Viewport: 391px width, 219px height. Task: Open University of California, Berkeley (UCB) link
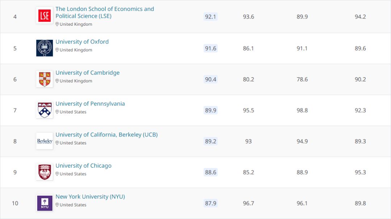106,135
